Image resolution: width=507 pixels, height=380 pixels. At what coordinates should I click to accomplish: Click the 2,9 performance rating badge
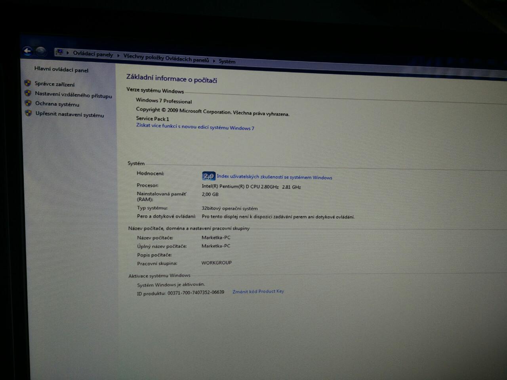pyautogui.click(x=208, y=176)
